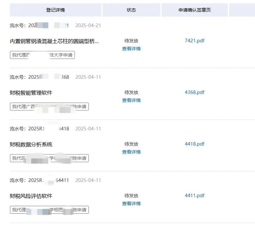Screen dimensions: 255x226
Task: Open the 4368.pdf confirmation file
Action: click(x=194, y=92)
